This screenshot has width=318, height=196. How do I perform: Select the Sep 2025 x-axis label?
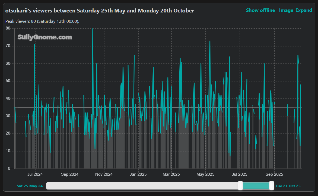(274, 174)
